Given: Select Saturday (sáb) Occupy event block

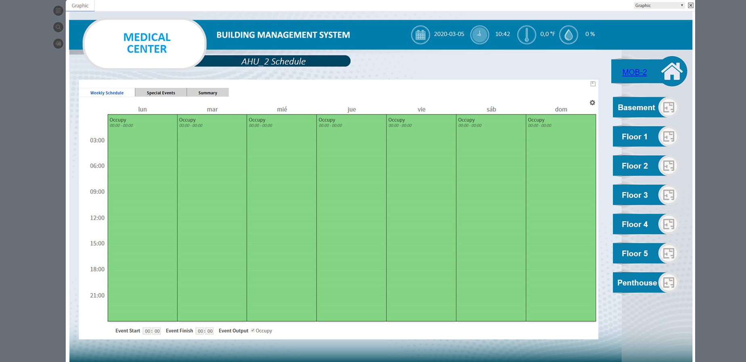Looking at the screenshot, I should coord(491,218).
